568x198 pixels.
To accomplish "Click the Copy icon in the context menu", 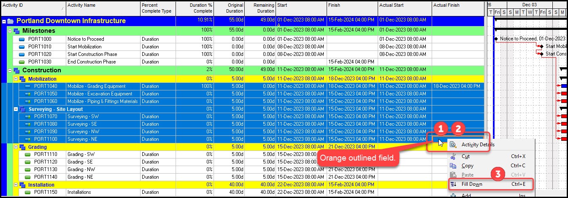I will pyautogui.click(x=454, y=166).
